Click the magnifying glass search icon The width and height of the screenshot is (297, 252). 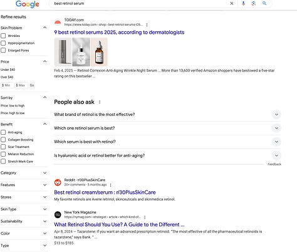pos(264,3)
